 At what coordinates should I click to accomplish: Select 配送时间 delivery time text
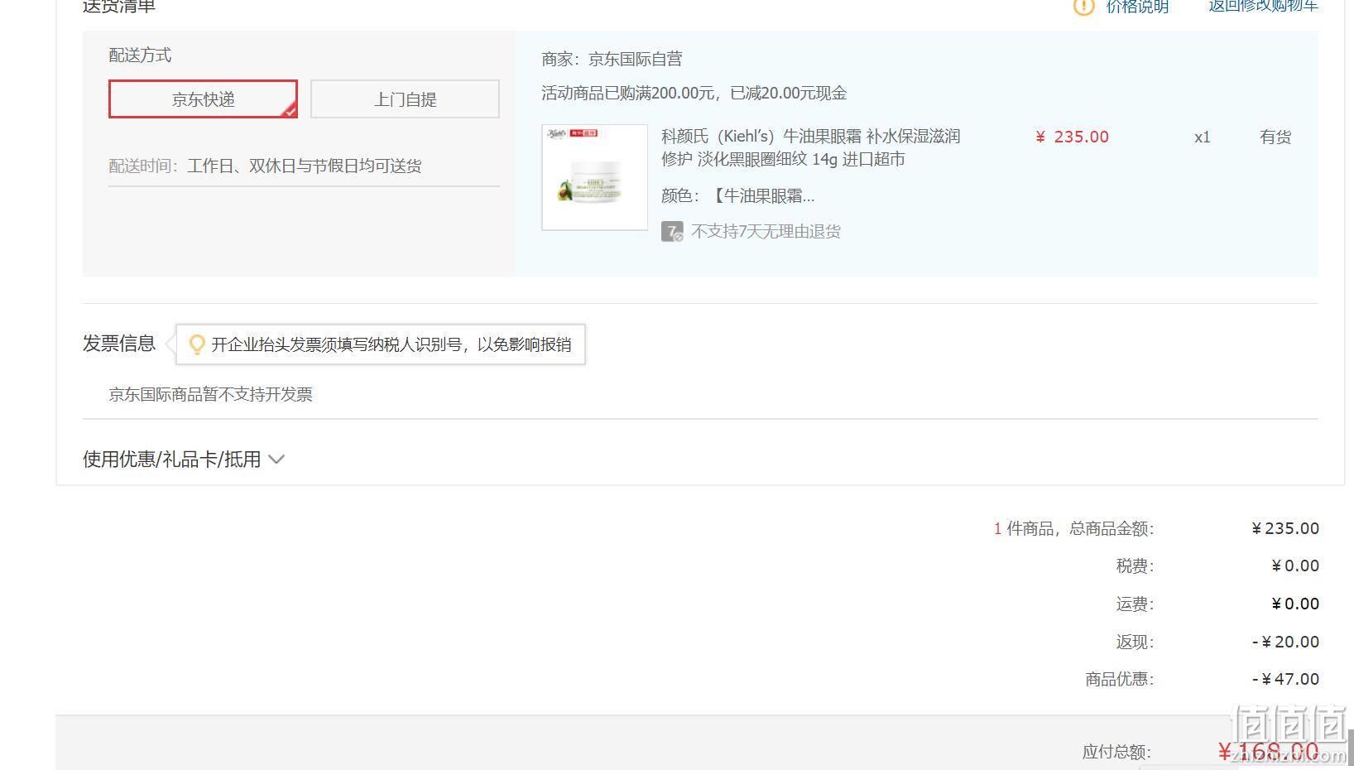click(x=265, y=166)
